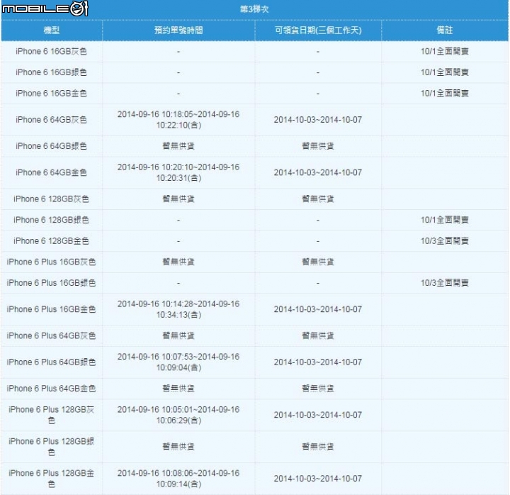The width and height of the screenshot is (510, 495).
Task: Click 暫無供貨 in pickup column for iPhone 6 128GB灰色
Action: [x=318, y=199]
